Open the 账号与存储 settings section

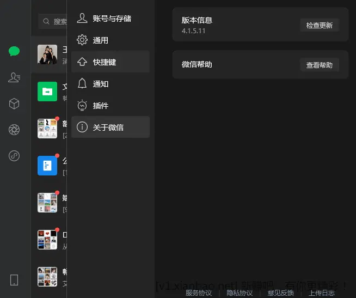click(111, 19)
